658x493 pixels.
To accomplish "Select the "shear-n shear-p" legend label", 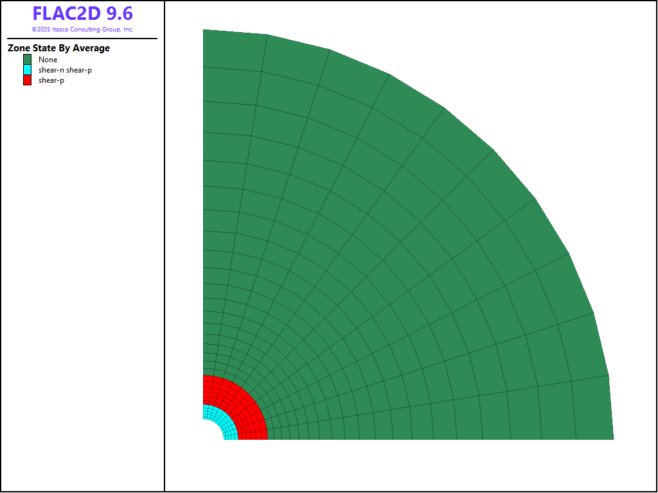I will coord(65,70).
